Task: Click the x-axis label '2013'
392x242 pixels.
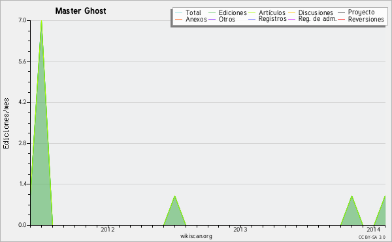Action: (x=240, y=229)
